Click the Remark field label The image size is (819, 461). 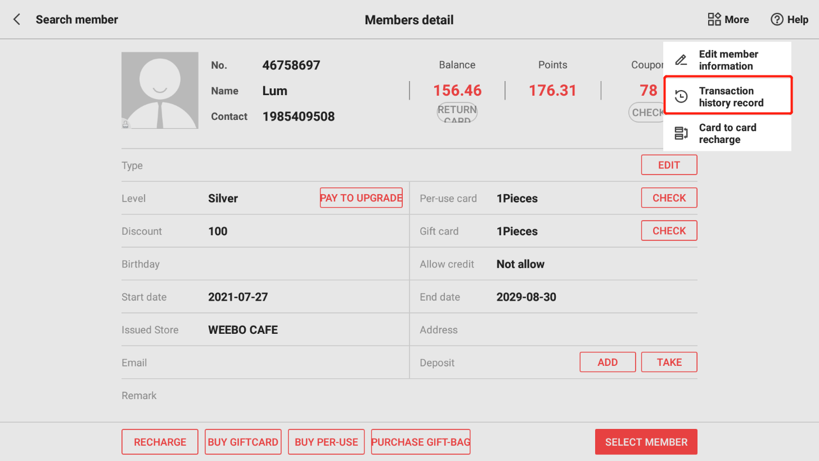click(139, 396)
